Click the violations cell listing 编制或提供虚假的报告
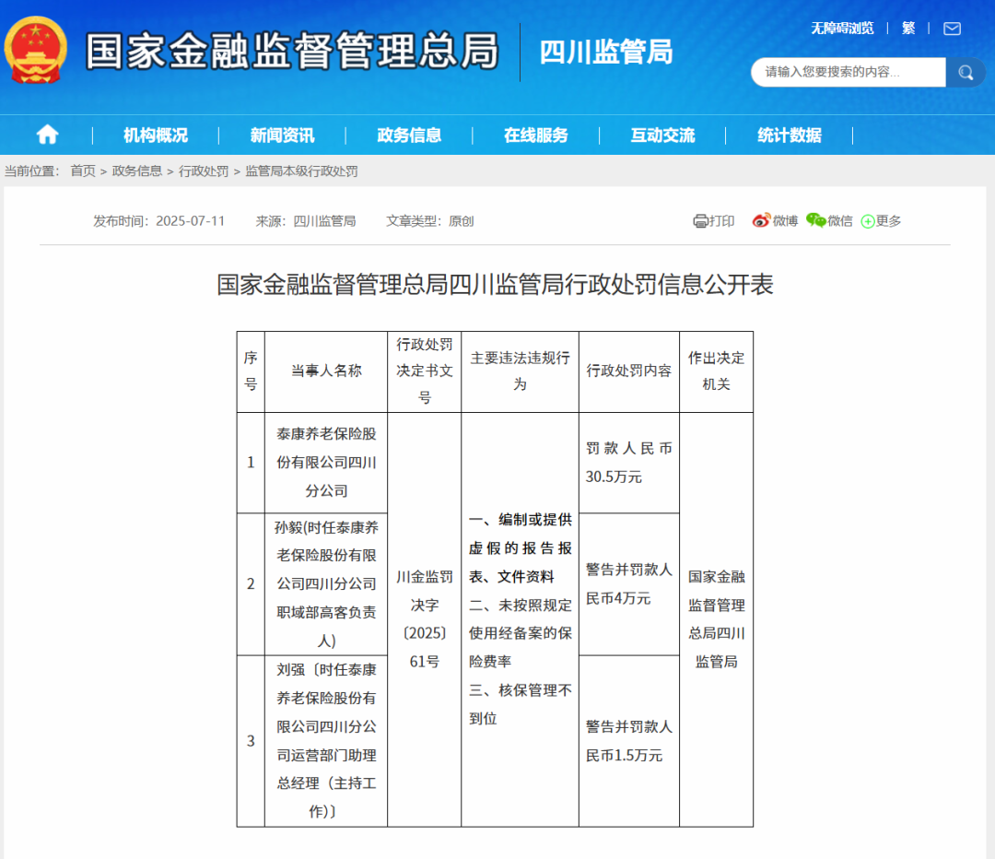The width and height of the screenshot is (995, 859). click(x=521, y=619)
